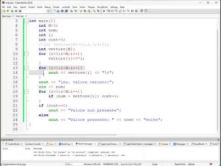221x166 pixels.
Task: Switch to the Search results tab
Action: pyautogui.click(x=33, y=144)
